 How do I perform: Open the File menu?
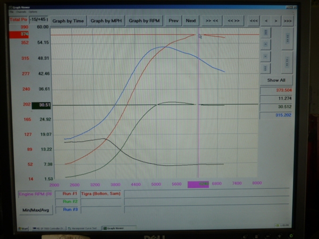pos(11,12)
